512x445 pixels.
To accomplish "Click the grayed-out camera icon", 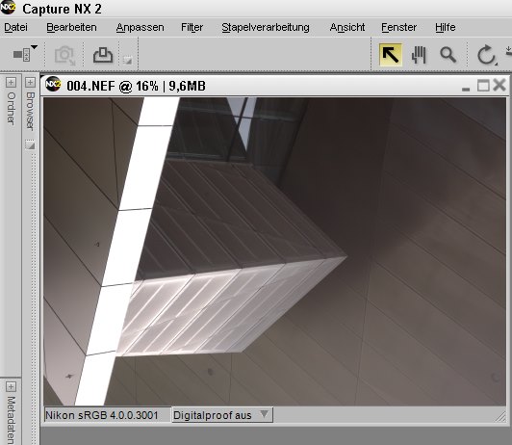I will pyautogui.click(x=64, y=55).
